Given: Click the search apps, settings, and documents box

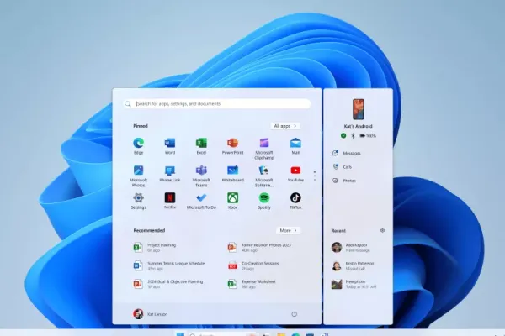Looking at the screenshot, I should tap(217, 104).
